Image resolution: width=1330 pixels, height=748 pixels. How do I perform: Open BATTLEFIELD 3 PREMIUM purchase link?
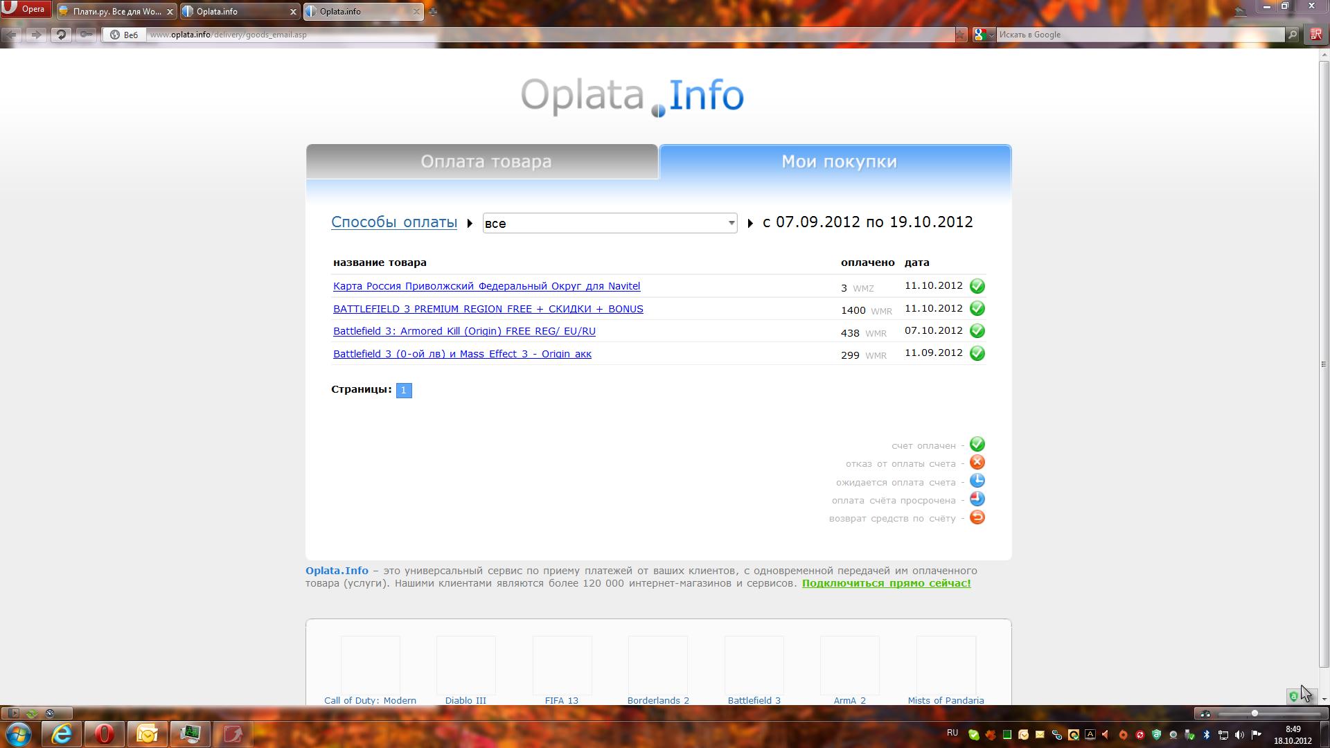click(488, 309)
